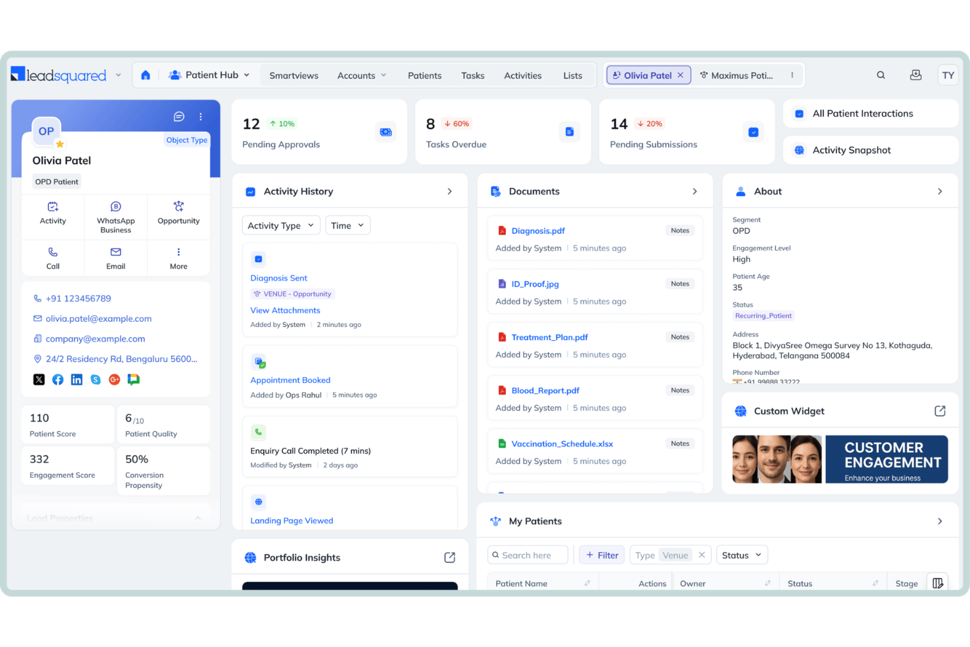Click the Call phone icon
The image size is (970, 647).
(x=53, y=252)
